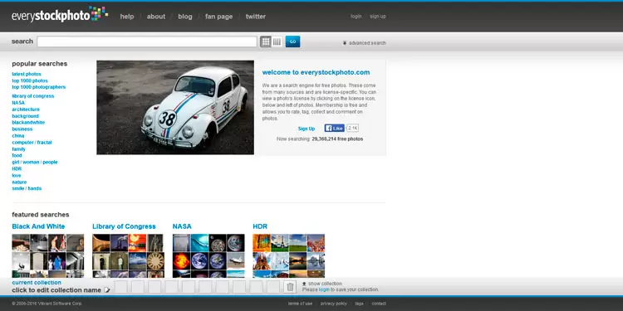
Task: Open terms of use footer link
Action: pos(301,304)
